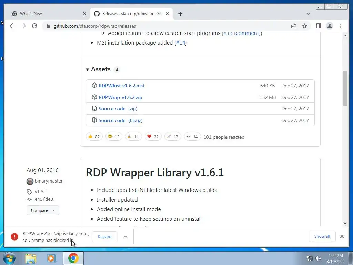Click the lock icon in address bar

pyautogui.click(x=48, y=26)
